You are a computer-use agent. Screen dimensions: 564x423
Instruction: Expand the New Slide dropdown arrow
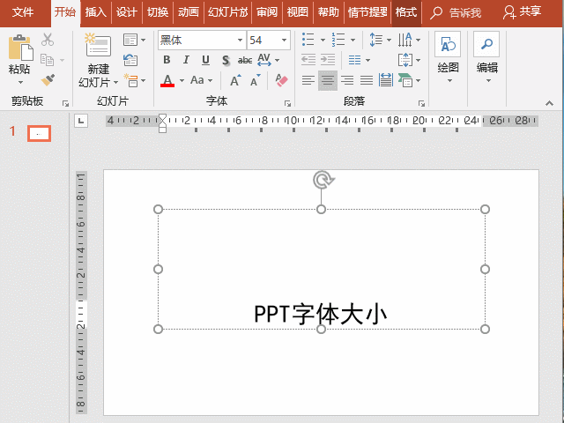115,82
